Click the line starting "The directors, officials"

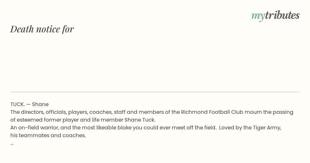click(152, 112)
